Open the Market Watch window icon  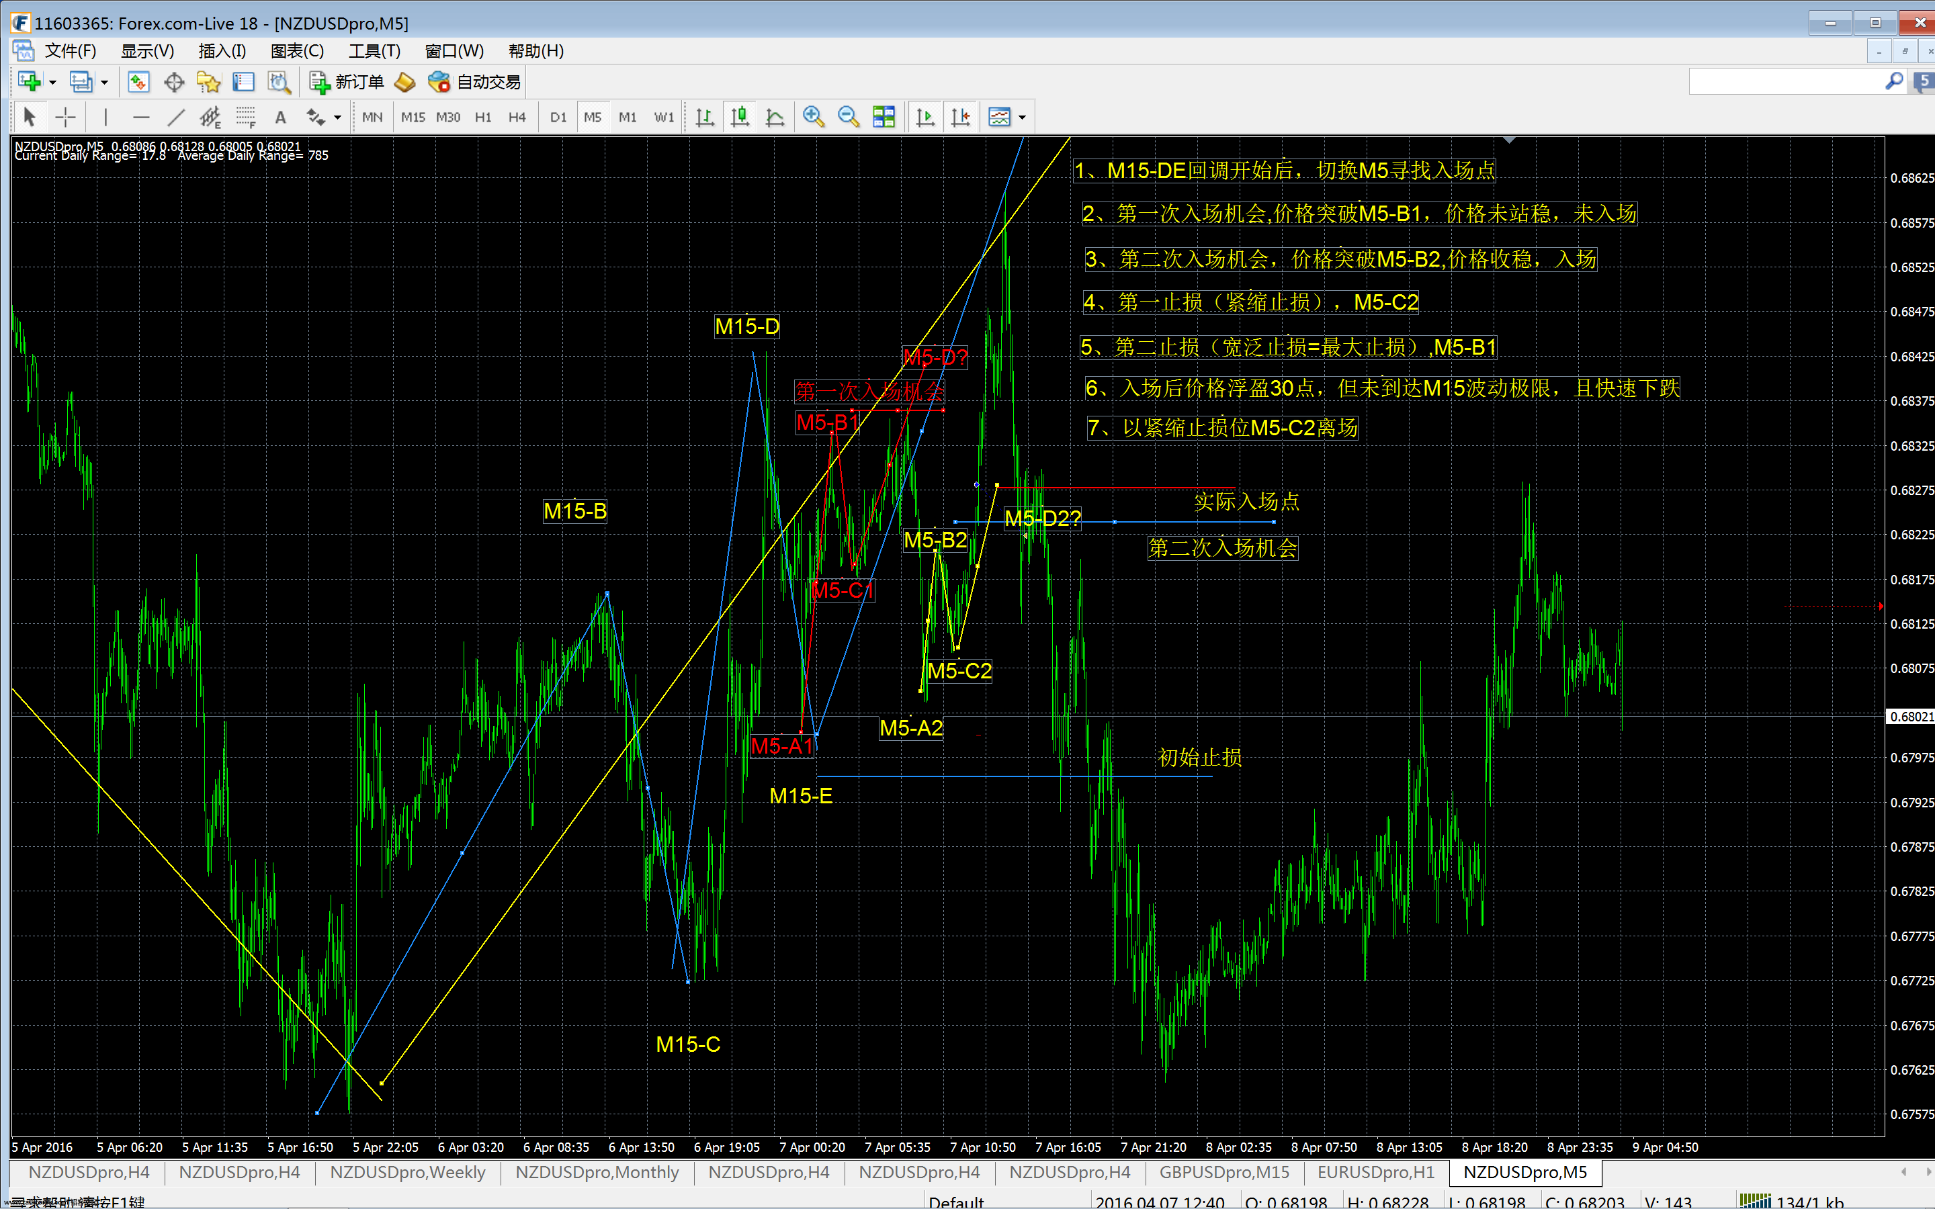138,81
